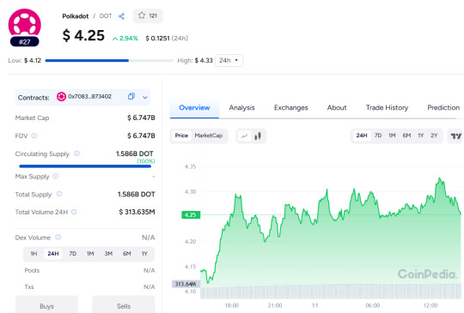Set the chart range to 24H
The image size is (464, 313).
coord(362,135)
